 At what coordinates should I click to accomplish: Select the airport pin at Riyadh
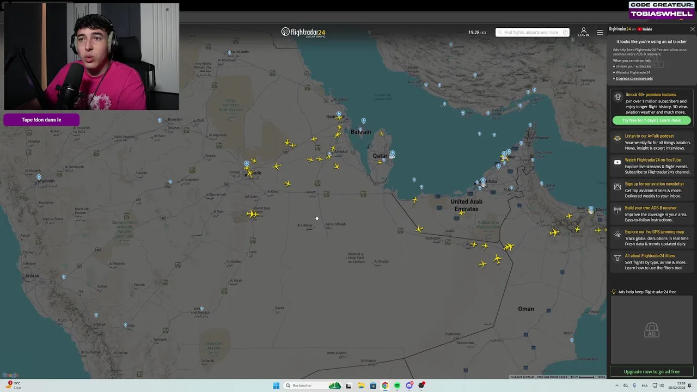[247, 164]
